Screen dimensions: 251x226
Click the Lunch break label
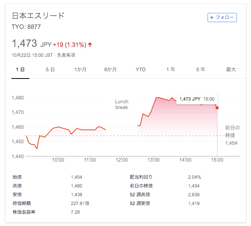(x=122, y=104)
